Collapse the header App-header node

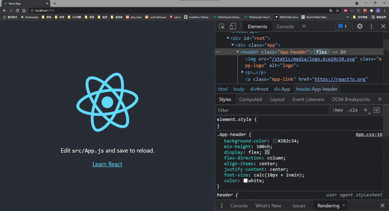click(237, 52)
